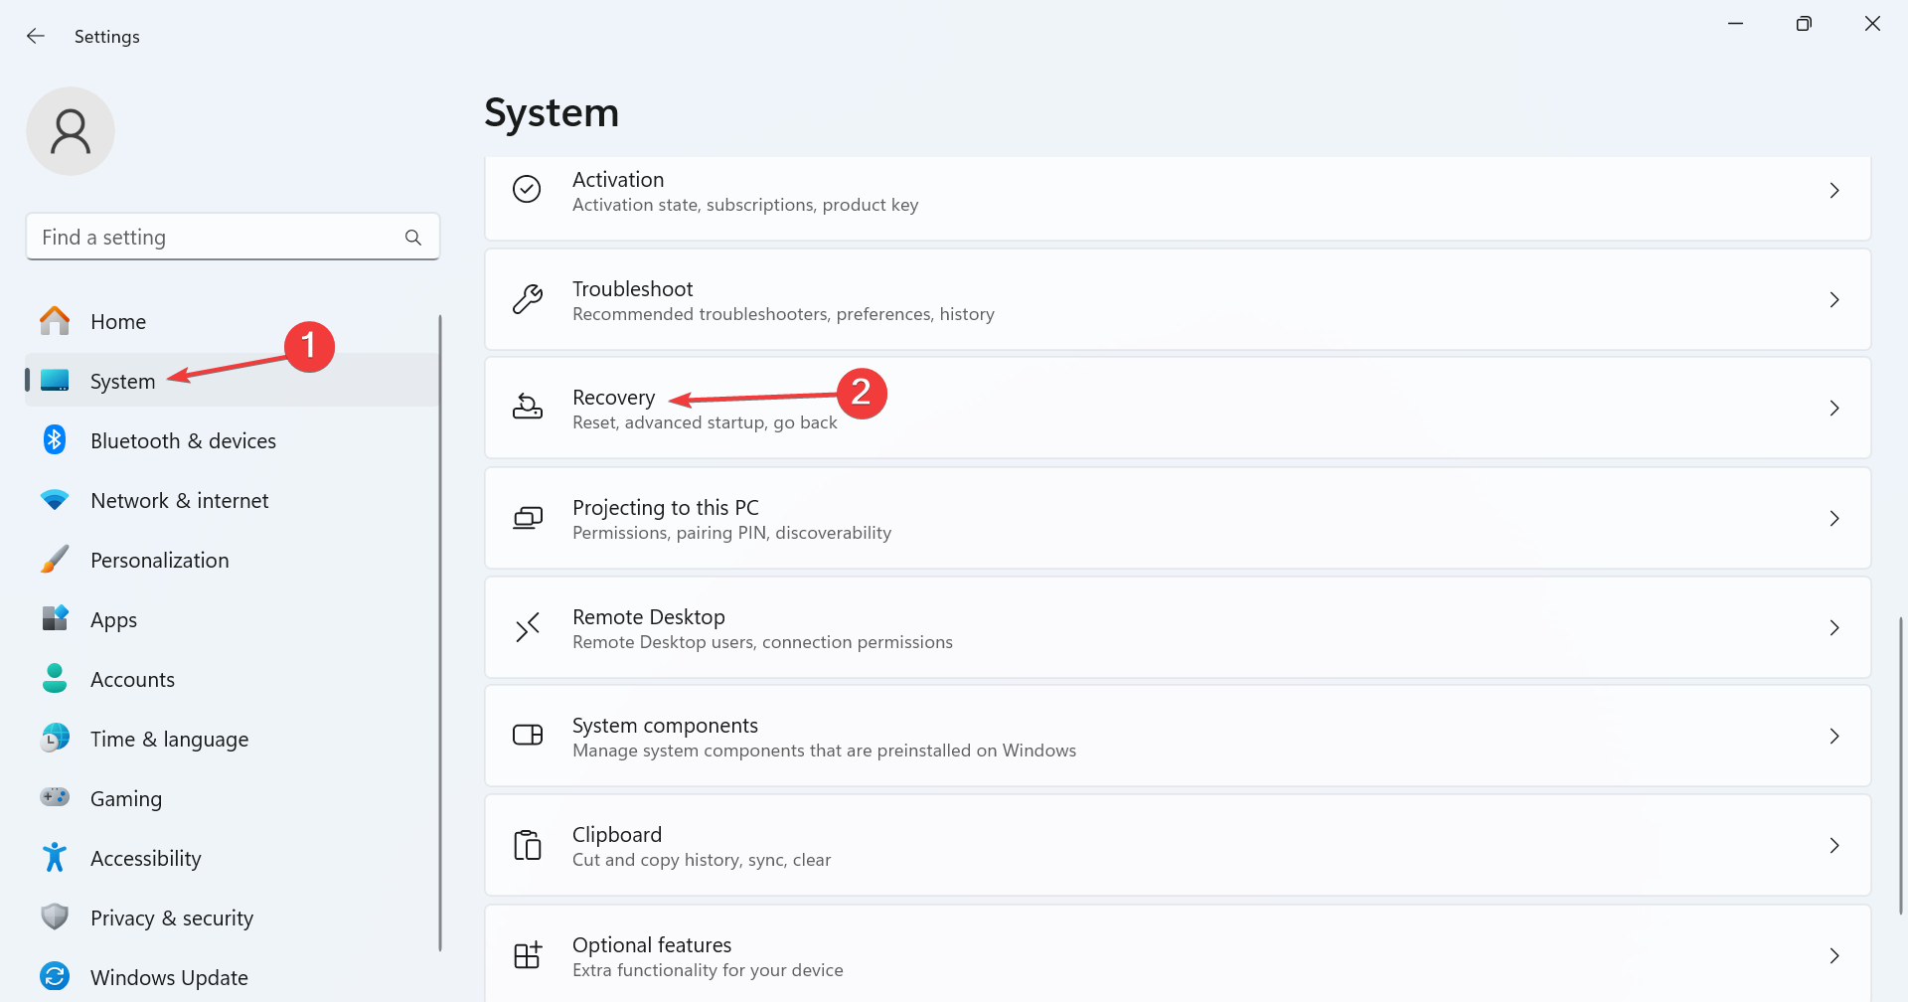Viewport: 1908px width, 1002px height.
Task: Close the Settings window
Action: [x=1872, y=23]
